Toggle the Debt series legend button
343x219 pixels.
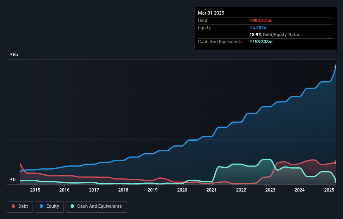(x=20, y=207)
